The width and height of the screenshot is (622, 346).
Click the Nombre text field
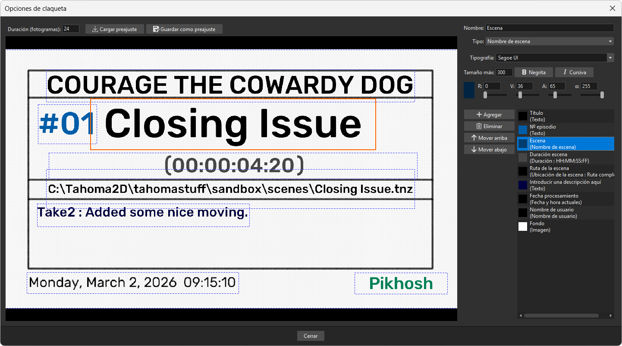(x=550, y=28)
